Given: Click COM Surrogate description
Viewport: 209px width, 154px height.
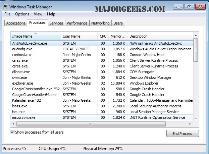Looking at the screenshot, I should coord(142,72).
